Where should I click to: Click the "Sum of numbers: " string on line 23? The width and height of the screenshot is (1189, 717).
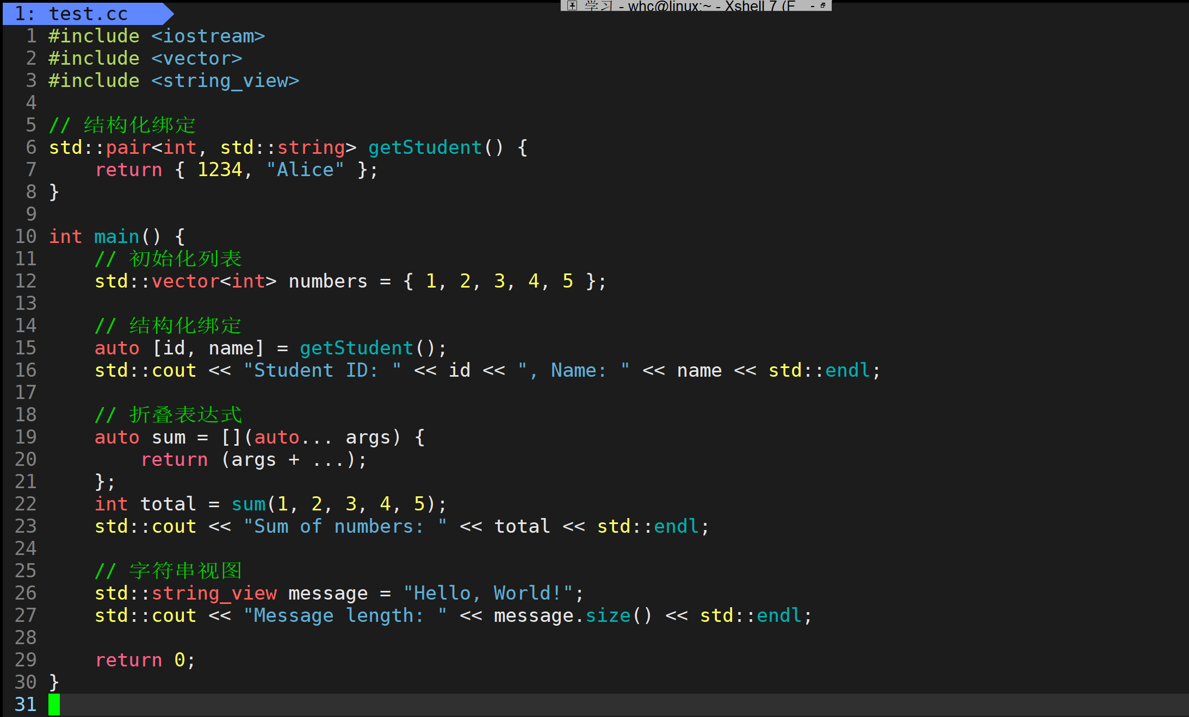[345, 526]
